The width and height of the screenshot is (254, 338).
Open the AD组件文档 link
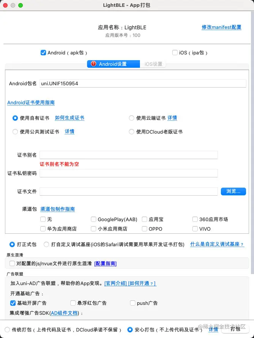pyautogui.click(x=64, y=313)
